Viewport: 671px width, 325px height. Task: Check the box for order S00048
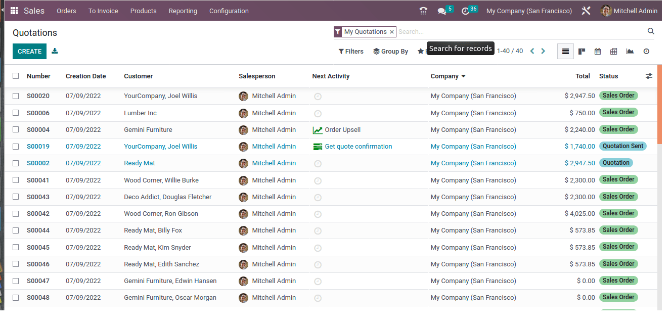point(16,297)
